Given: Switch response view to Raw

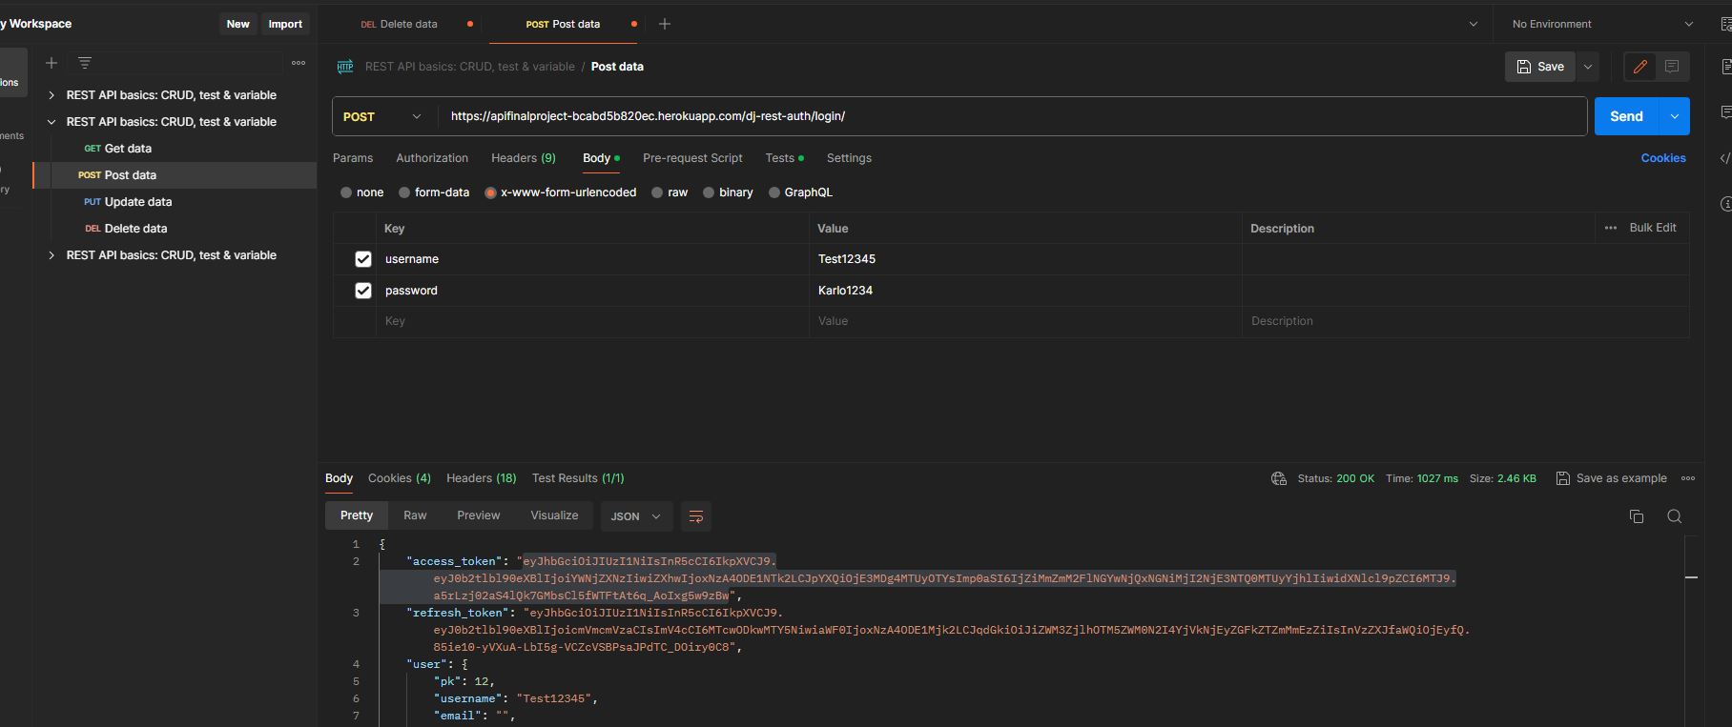Looking at the screenshot, I should click(x=415, y=515).
